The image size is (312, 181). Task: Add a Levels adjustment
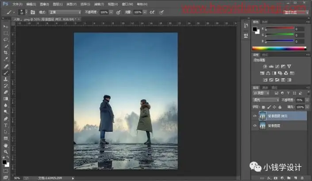271,66
